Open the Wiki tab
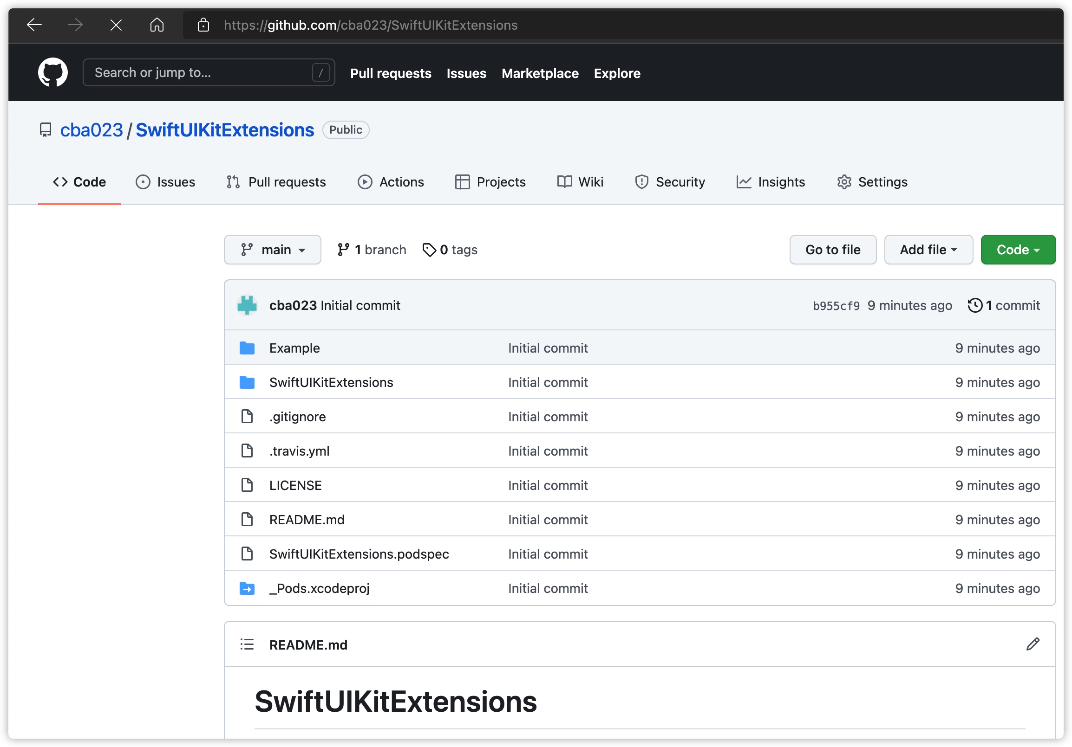Screen dimensions: 1072x747 (x=580, y=182)
